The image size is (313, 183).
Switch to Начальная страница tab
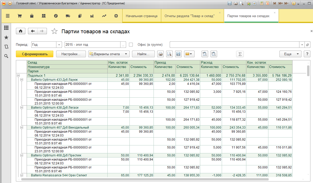pyautogui.click(x=142, y=16)
